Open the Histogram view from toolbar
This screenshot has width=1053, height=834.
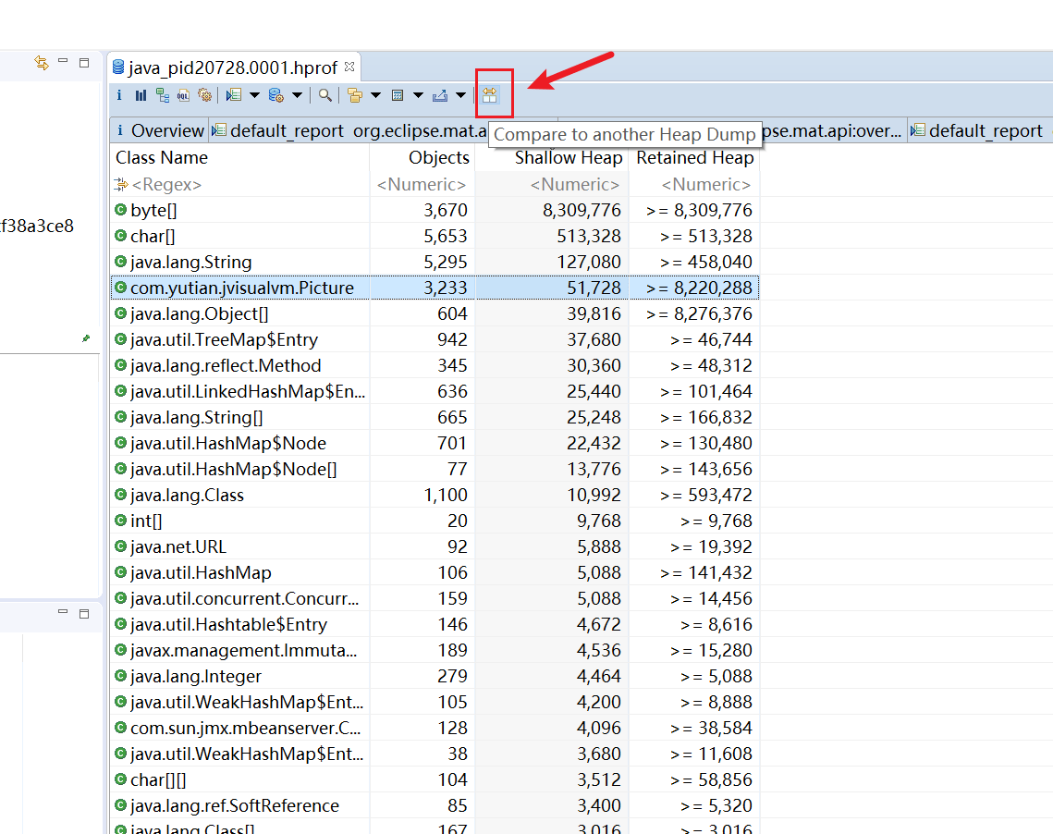pos(141,95)
